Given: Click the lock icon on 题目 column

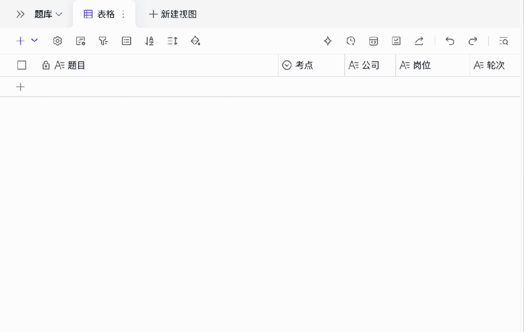Looking at the screenshot, I should (x=46, y=65).
